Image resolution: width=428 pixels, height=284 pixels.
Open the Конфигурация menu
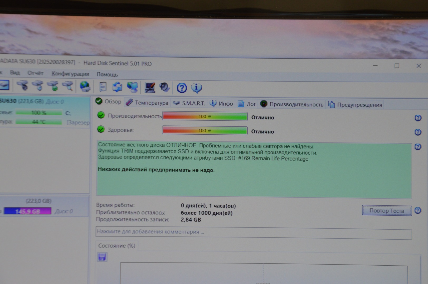point(70,74)
